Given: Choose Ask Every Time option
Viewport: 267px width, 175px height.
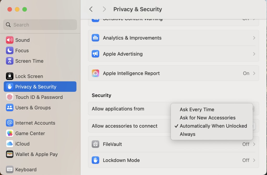Looking at the screenshot, I should click(x=197, y=110).
